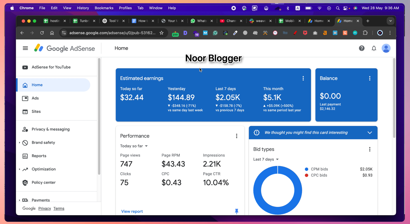Viewport: 410px width, 224px height.
Task: Bookmark this page with star icon
Action: 161,33
